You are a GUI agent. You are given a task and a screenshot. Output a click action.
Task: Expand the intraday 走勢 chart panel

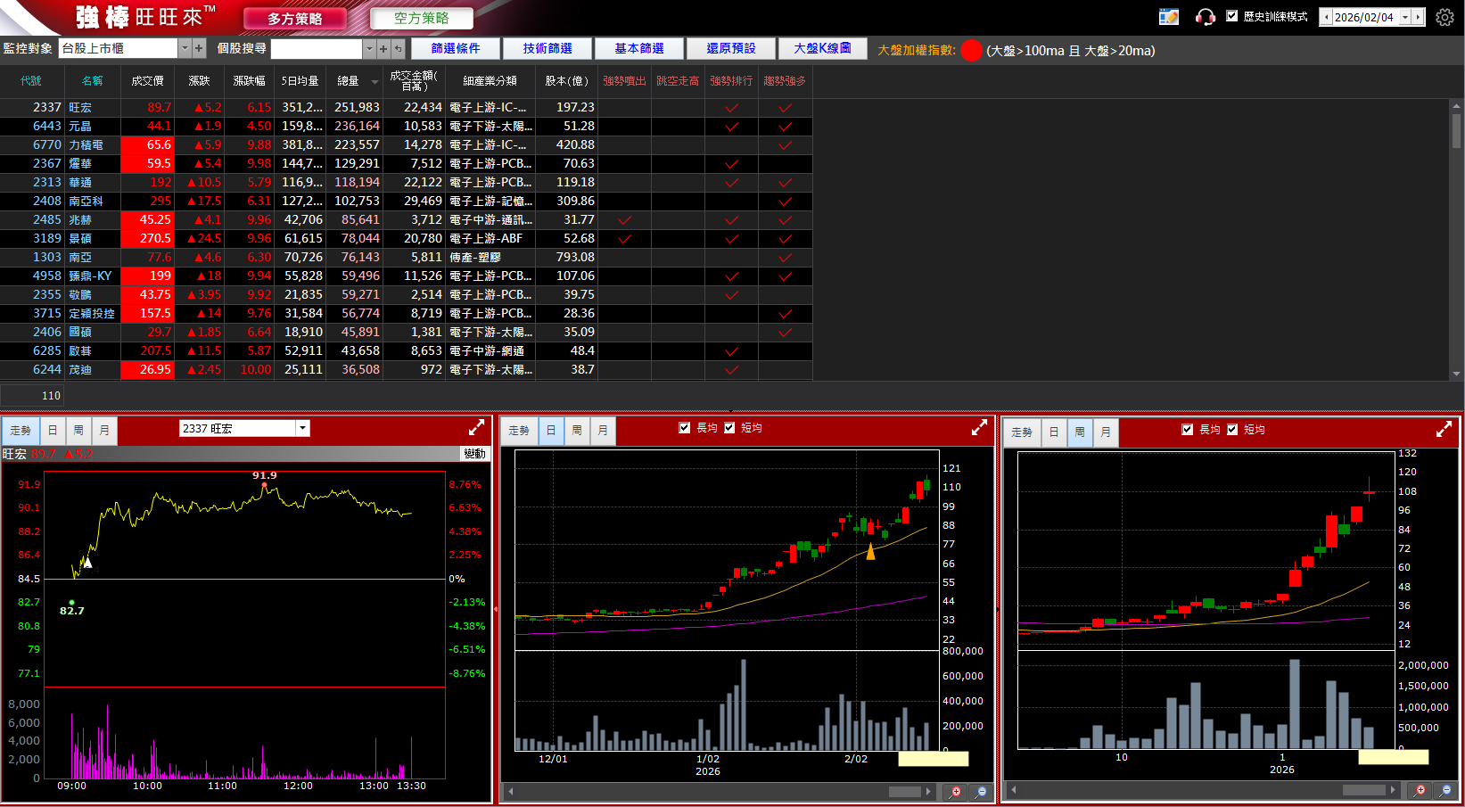coord(476,428)
